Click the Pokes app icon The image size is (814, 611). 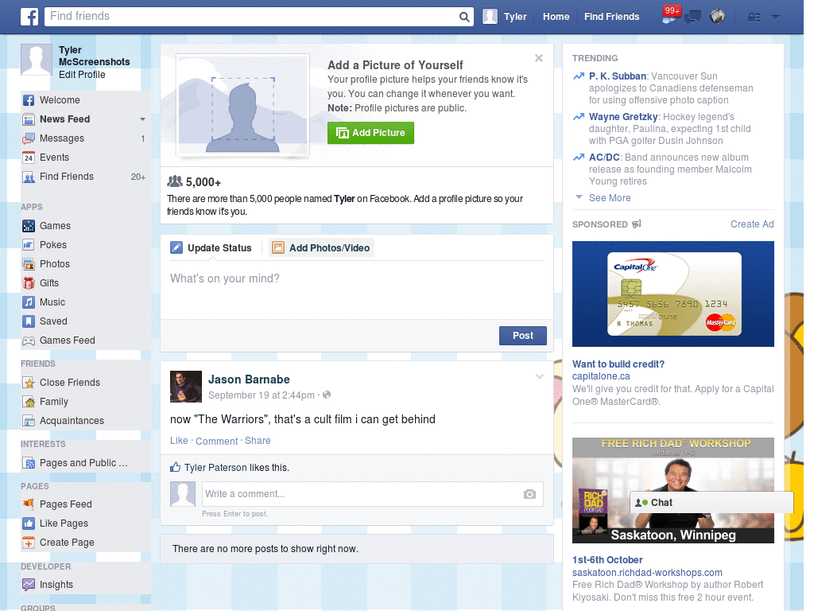[29, 245]
